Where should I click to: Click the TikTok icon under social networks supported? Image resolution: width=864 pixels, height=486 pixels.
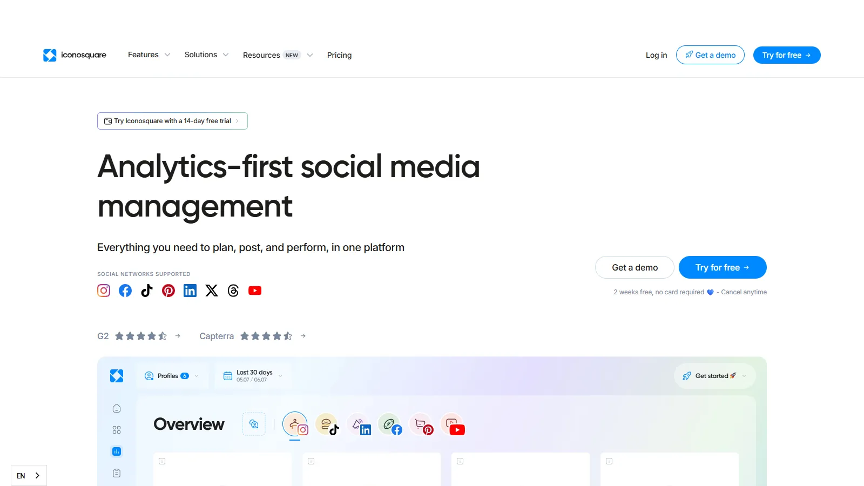point(146,291)
